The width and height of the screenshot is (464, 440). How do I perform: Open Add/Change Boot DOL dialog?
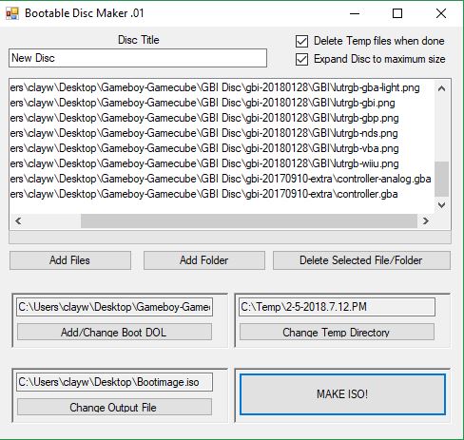point(114,332)
